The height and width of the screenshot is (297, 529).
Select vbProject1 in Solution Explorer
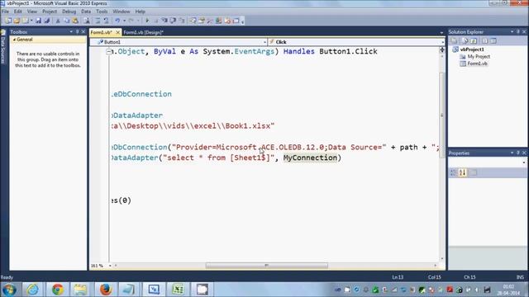click(472, 49)
